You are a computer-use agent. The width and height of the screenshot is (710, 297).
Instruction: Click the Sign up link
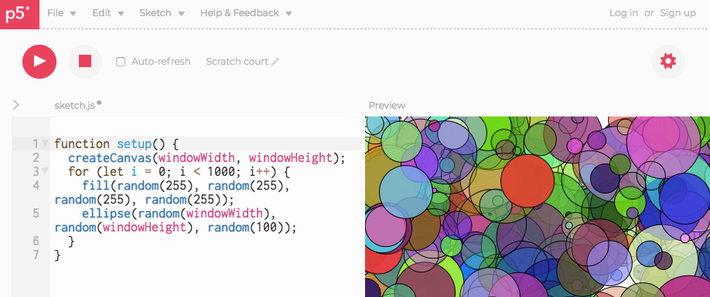pyautogui.click(x=678, y=13)
